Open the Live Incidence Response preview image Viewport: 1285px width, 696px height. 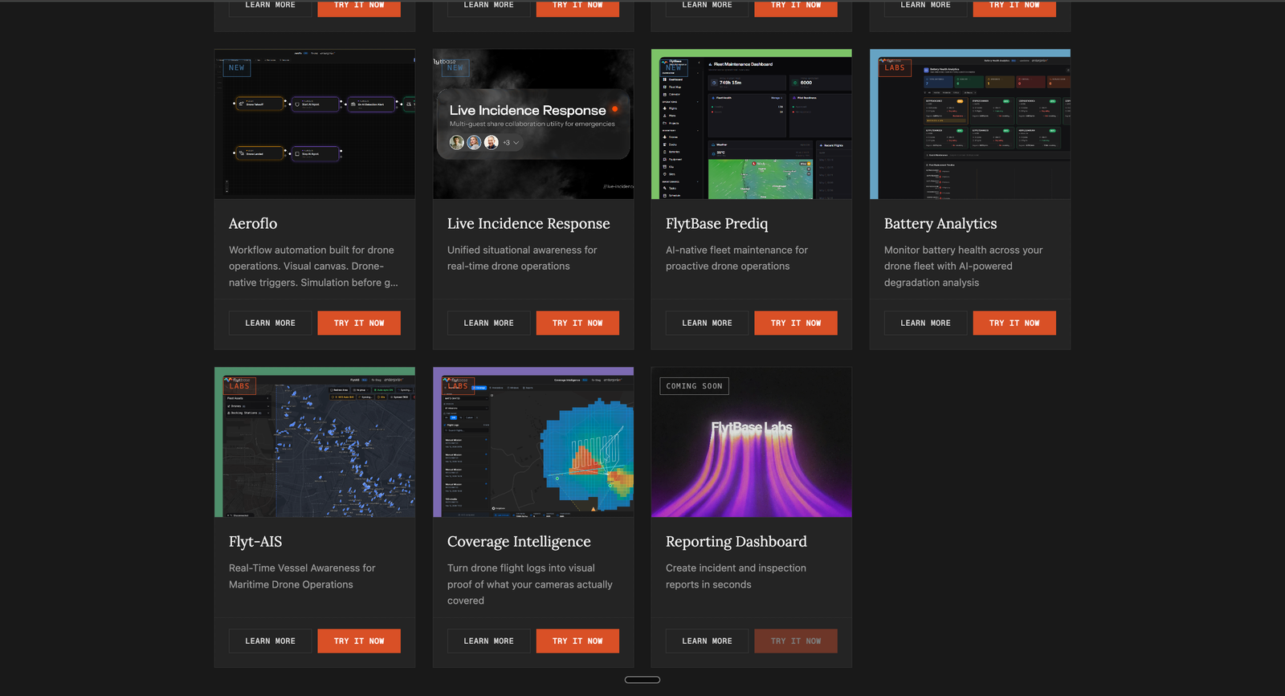(533, 124)
